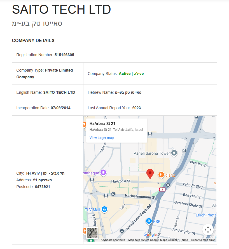Click bus stop icon right of info card
This screenshot has height=249, width=229.
tap(150, 134)
